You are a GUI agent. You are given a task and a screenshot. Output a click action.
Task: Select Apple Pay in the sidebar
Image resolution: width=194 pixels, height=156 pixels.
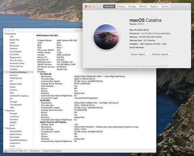click(15, 40)
